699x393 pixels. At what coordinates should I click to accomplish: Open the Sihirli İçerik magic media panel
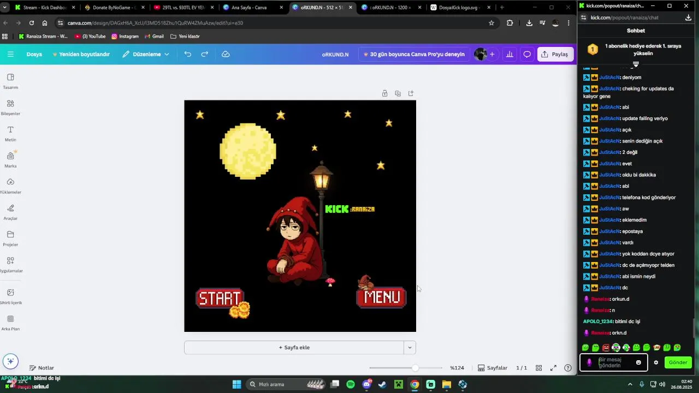10,296
